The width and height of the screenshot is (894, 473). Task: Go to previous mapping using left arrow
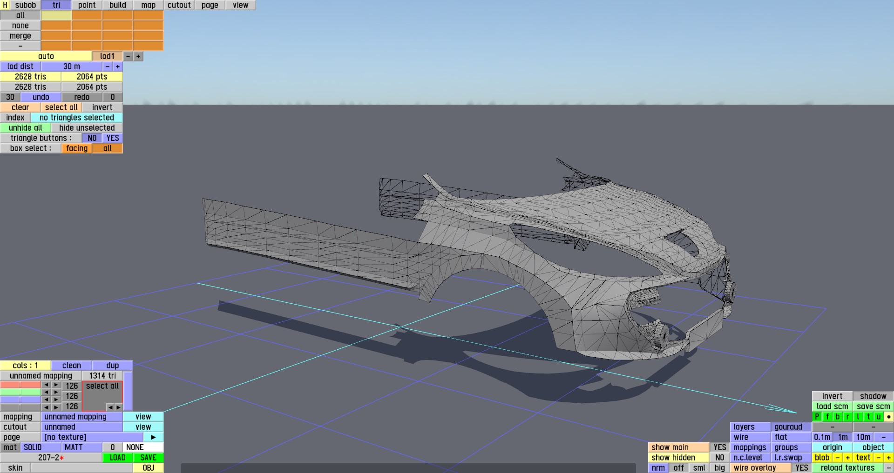coord(110,407)
